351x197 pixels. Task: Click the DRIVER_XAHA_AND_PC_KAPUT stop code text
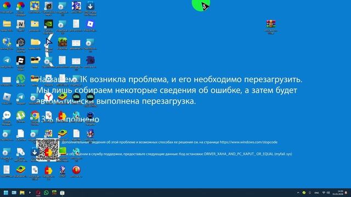click(x=239, y=154)
